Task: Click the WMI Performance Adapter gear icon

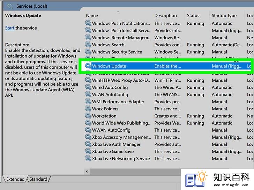Action: pos(88,102)
